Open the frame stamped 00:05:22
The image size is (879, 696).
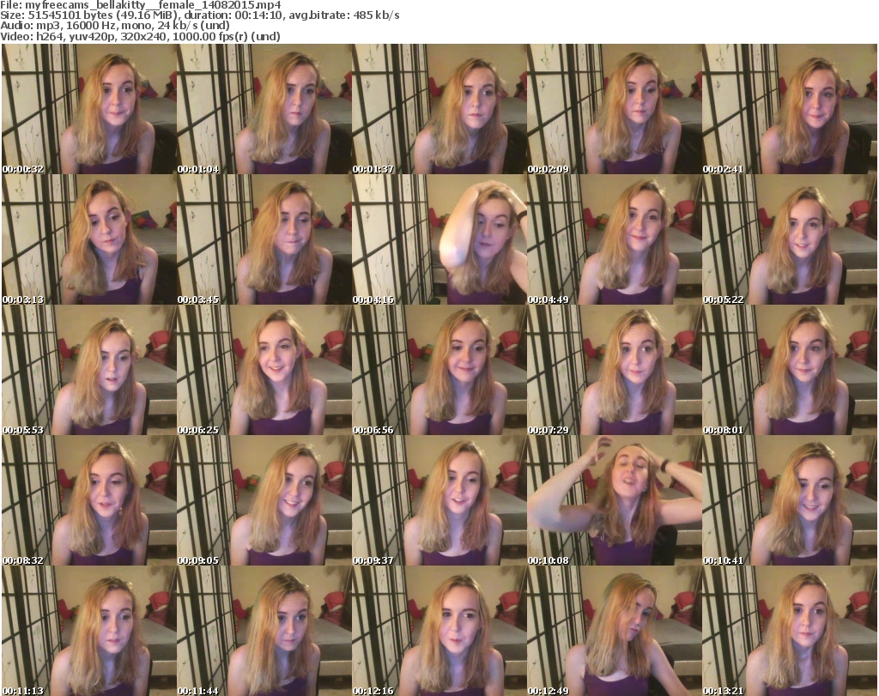790,239
